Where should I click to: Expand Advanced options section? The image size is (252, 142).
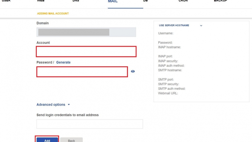(53, 104)
